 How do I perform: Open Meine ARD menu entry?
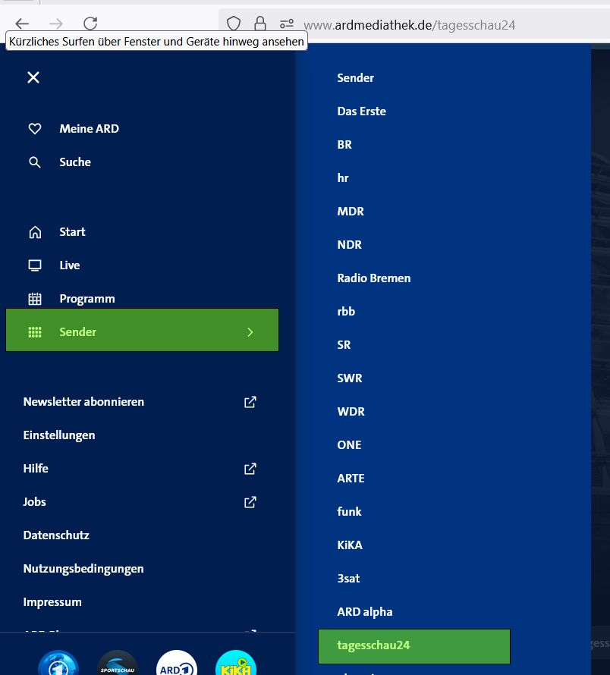point(90,129)
